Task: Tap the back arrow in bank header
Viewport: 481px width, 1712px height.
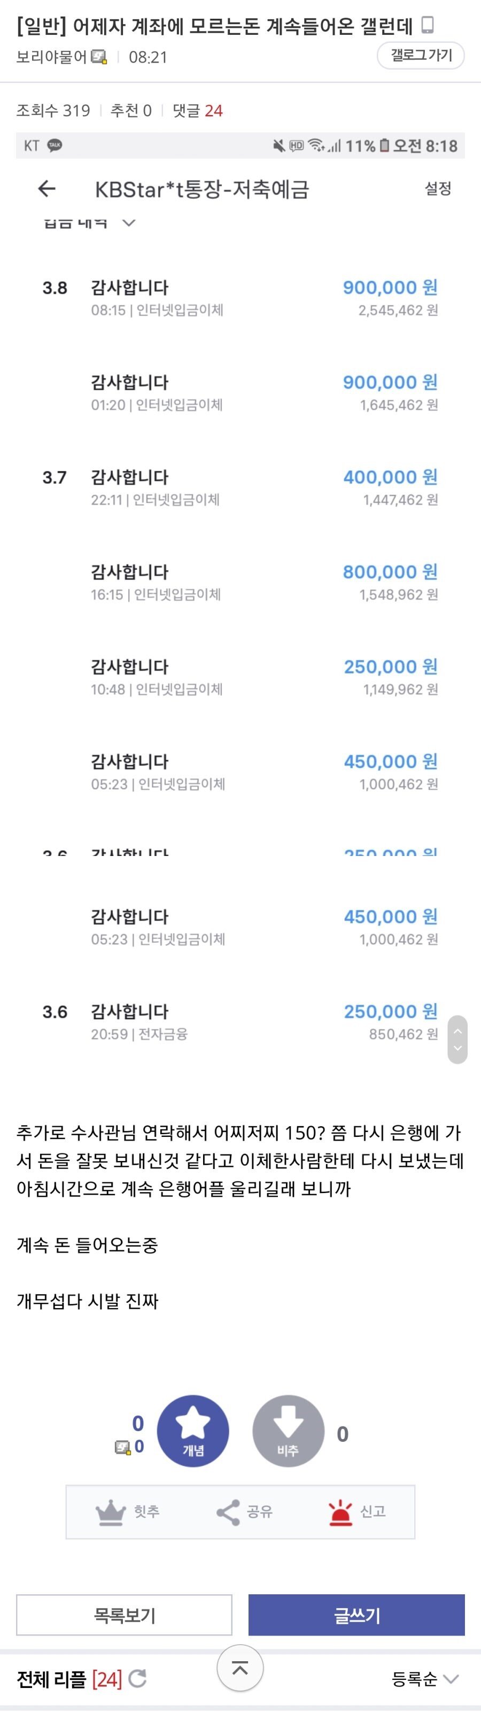Action: tap(46, 189)
